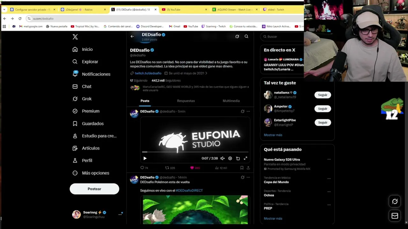This screenshot has width=408, height=229.
Task: Open Chat messages in the sidebar
Action: pyautogui.click(x=82, y=87)
